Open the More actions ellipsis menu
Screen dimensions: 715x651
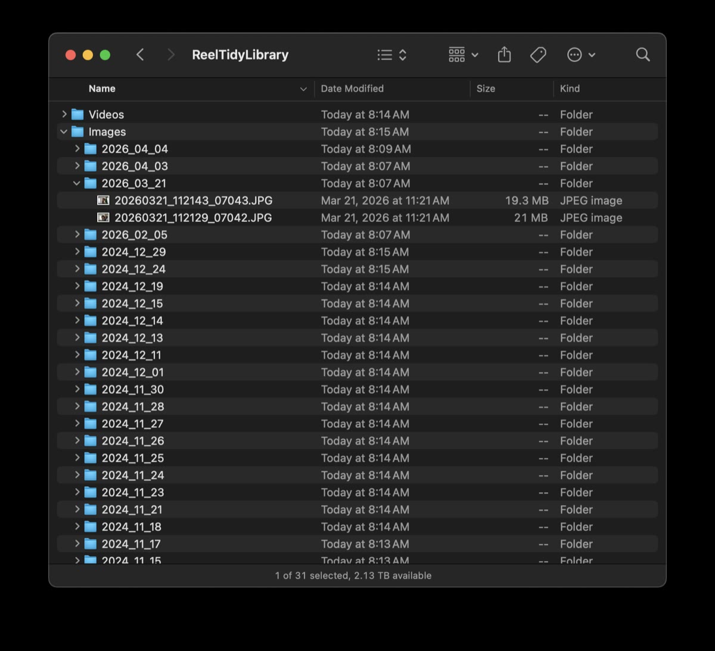581,55
